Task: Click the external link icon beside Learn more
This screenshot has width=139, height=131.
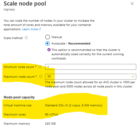Action: (x=40, y=29)
